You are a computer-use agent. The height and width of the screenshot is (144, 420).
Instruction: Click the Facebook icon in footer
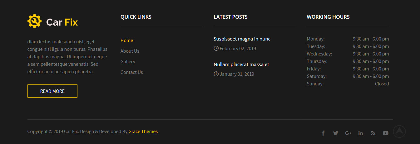323,133
